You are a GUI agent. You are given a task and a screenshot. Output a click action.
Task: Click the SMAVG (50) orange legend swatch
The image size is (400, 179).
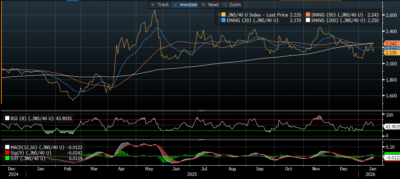click(x=308, y=15)
